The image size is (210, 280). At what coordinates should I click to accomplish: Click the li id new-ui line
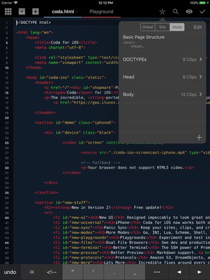[131, 218]
